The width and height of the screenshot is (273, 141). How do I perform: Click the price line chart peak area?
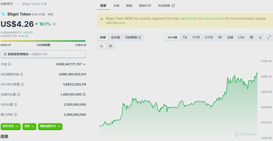[257, 73]
